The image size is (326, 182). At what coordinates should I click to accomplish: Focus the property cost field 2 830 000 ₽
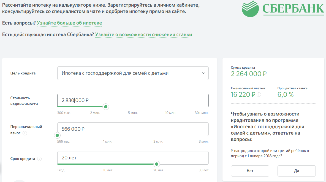point(133,100)
